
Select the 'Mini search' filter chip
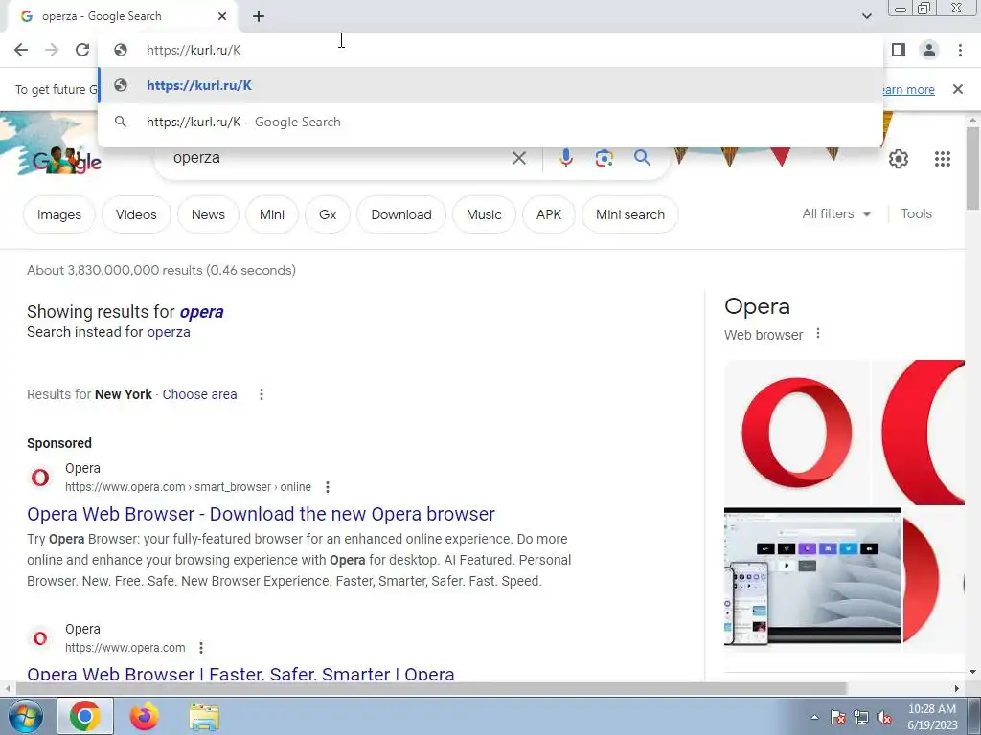630,214
